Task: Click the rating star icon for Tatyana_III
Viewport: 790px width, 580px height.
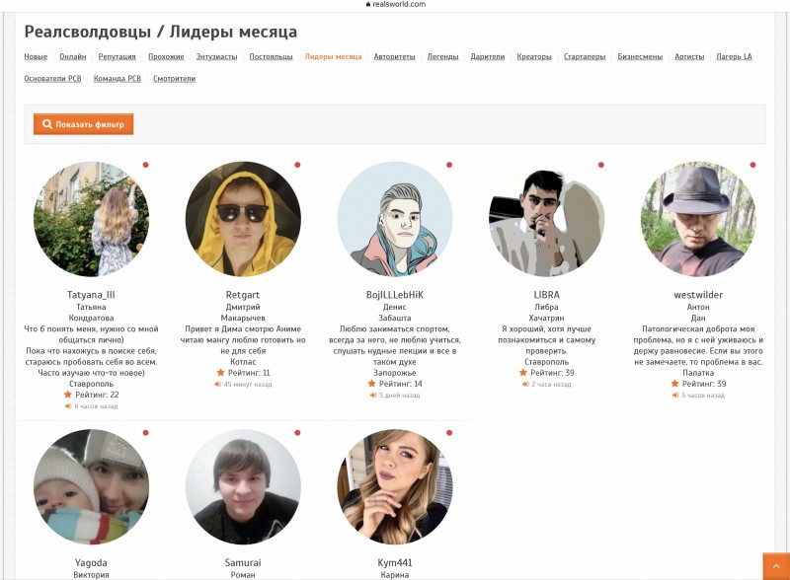Action: 68,395
